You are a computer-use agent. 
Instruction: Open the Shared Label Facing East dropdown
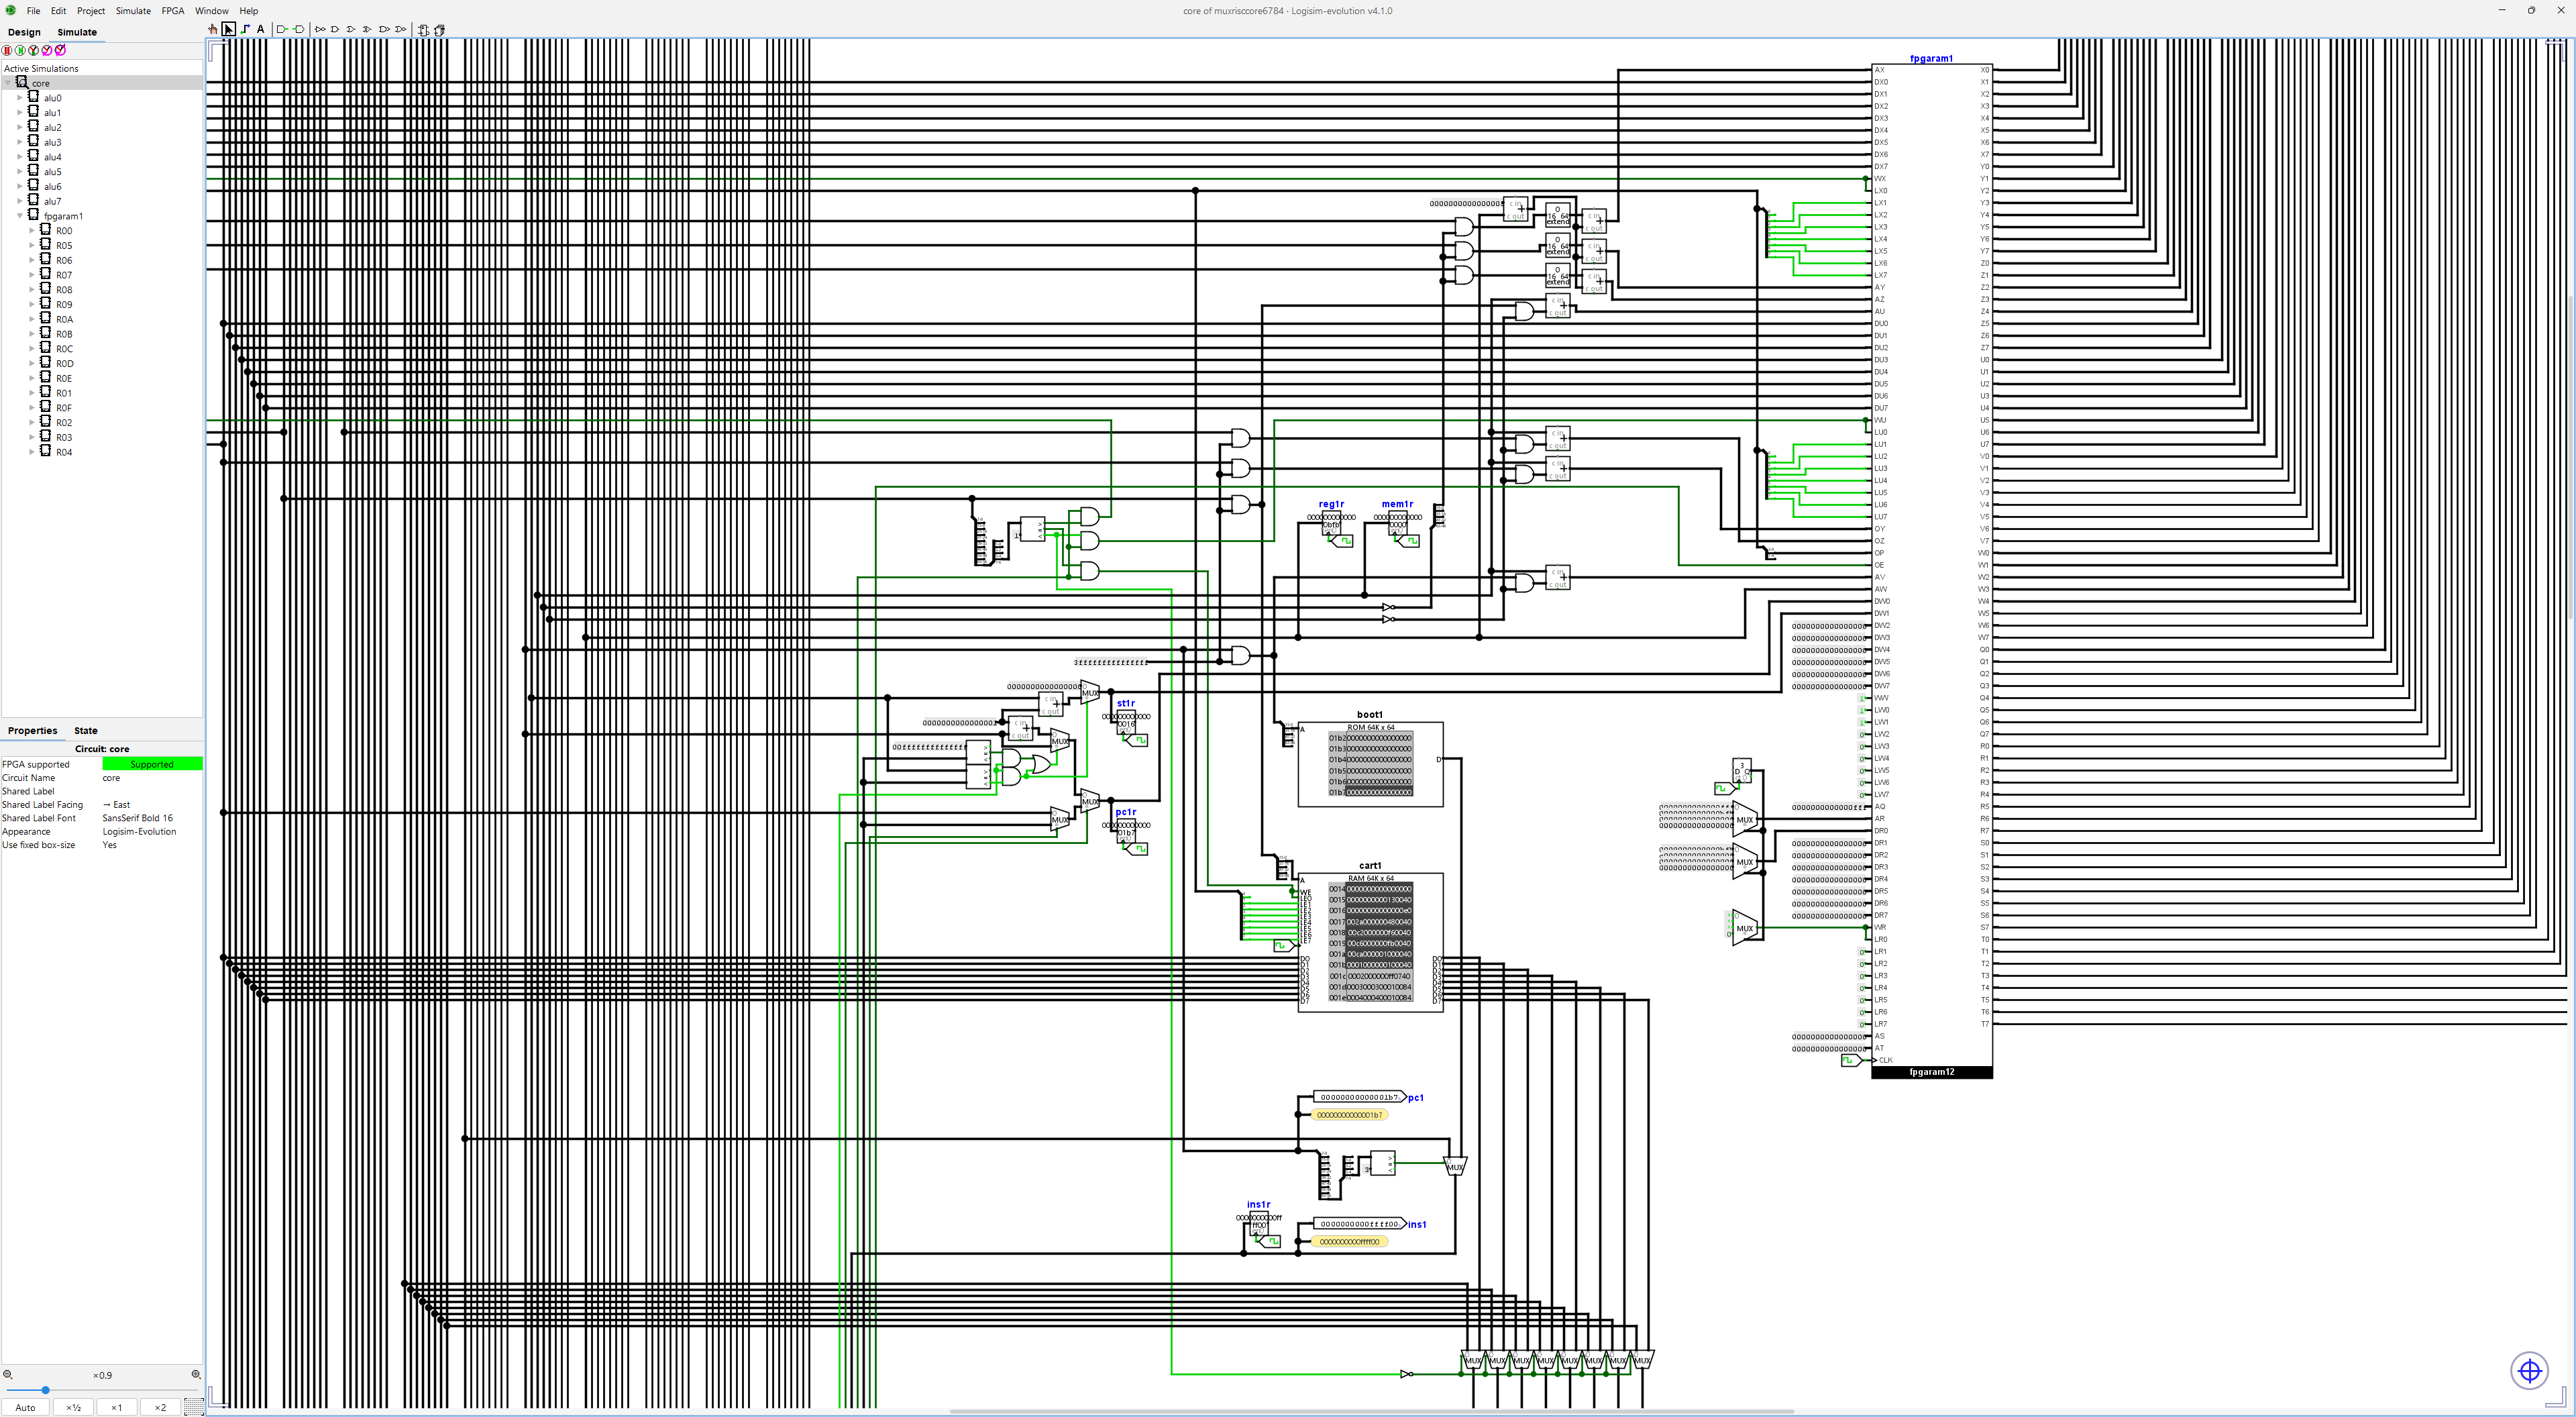point(152,805)
